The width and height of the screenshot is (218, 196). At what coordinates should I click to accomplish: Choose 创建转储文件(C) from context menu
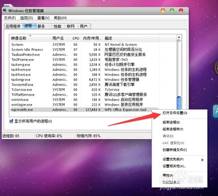[x=175, y=150]
